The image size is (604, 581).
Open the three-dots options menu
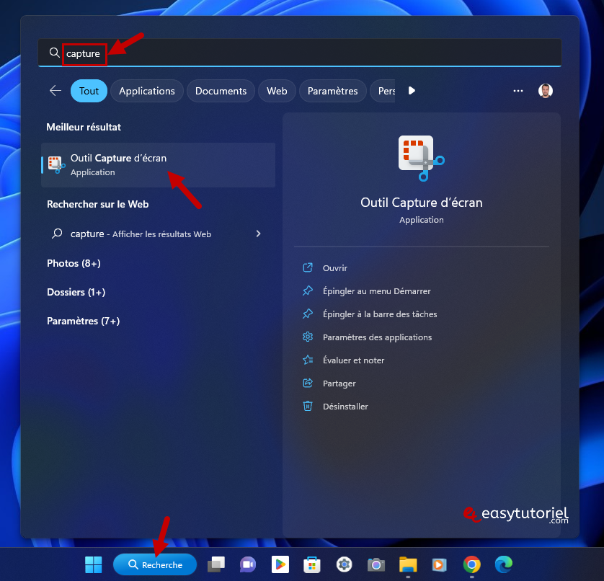click(x=518, y=91)
